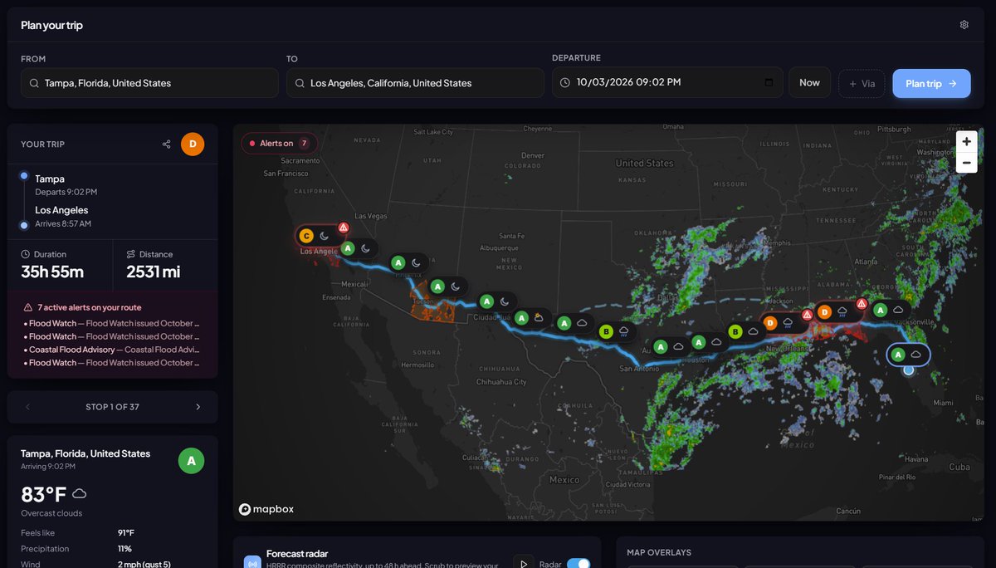Click the search icon in the From field
Image resolution: width=996 pixels, height=568 pixels.
tap(34, 83)
